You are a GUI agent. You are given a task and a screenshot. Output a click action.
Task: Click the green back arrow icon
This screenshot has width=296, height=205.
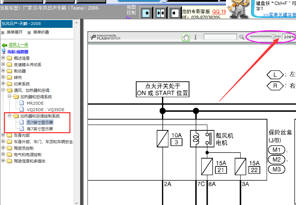click(4, 45)
